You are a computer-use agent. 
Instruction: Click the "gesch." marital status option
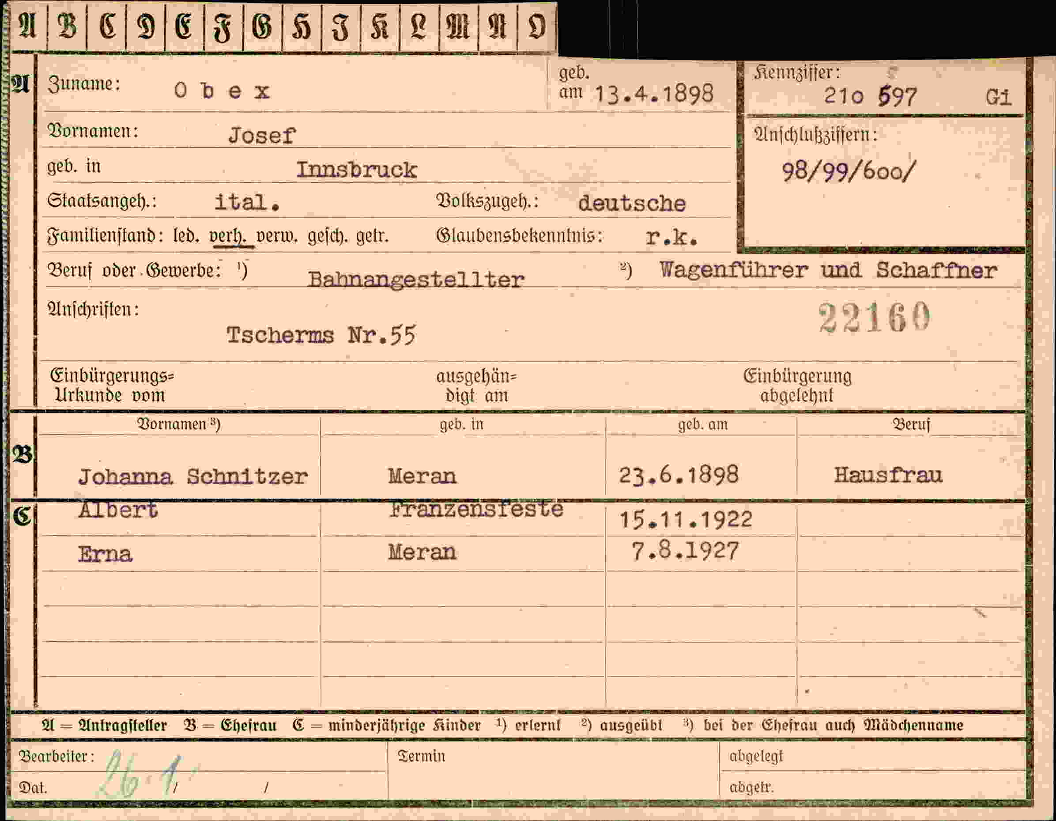click(x=329, y=236)
